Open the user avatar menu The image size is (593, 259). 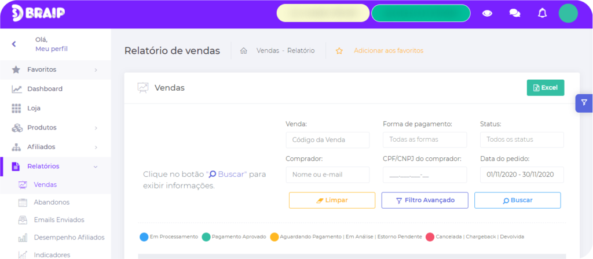coord(568,13)
